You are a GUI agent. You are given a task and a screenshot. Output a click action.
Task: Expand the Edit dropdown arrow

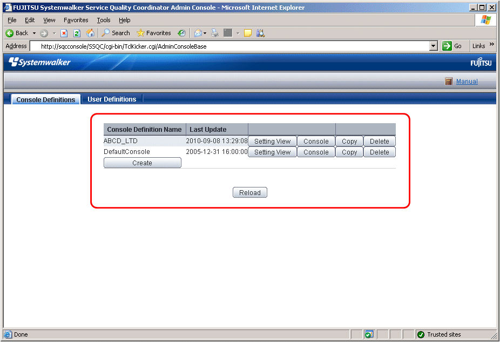(238, 33)
